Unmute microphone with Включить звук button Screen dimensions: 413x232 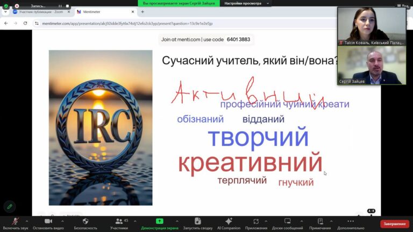15,221
